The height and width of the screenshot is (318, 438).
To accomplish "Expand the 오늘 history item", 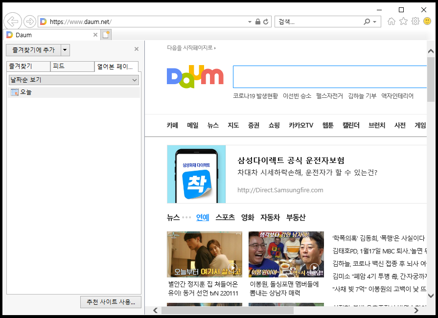I will coord(74,92).
